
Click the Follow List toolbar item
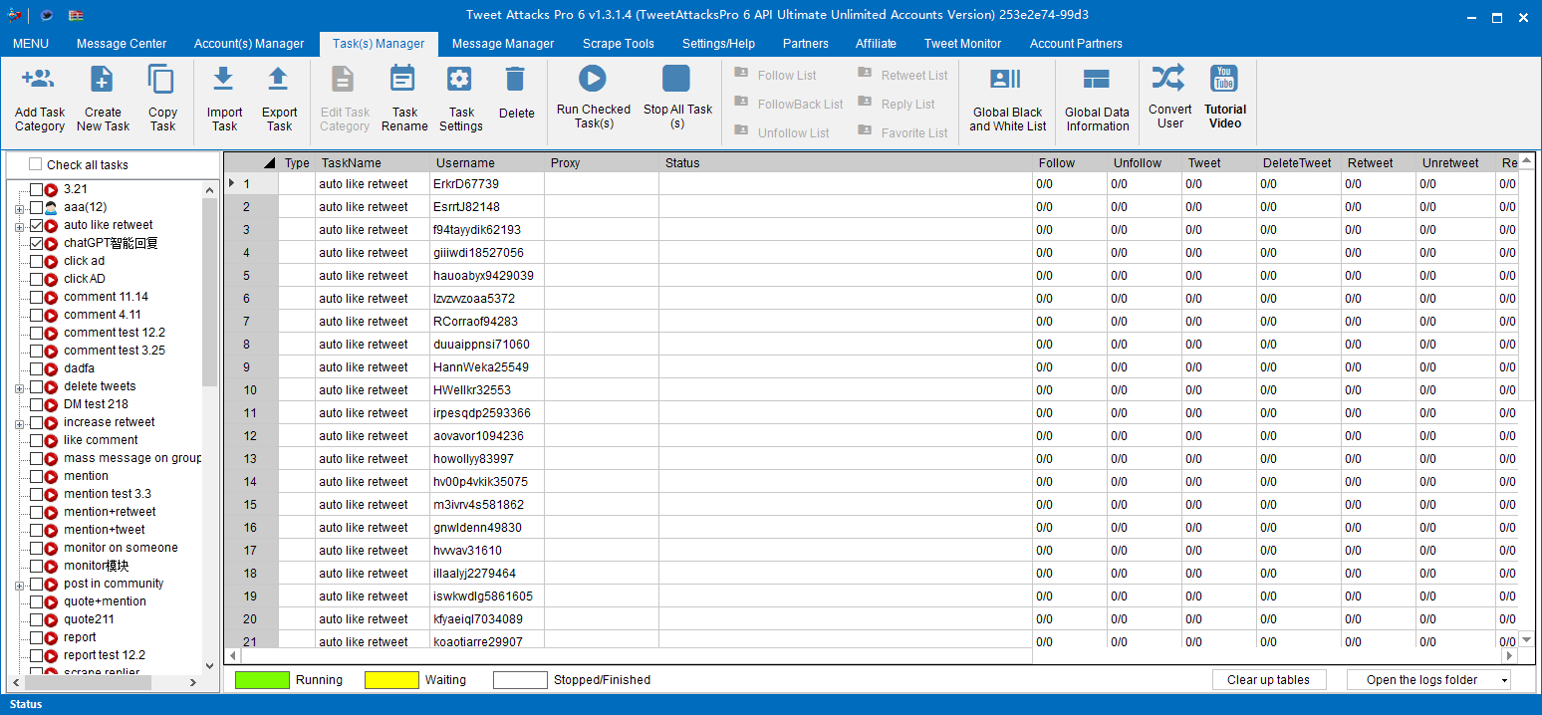775,75
